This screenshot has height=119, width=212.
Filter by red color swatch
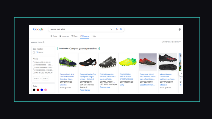click(38, 90)
